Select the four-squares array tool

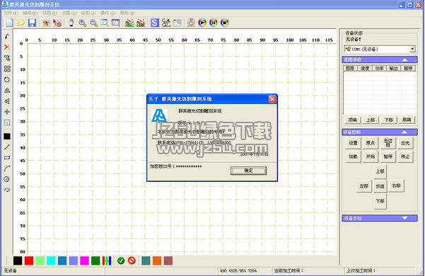7,69
